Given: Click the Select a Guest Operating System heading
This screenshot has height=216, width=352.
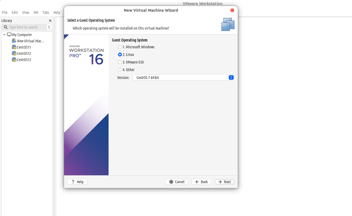Looking at the screenshot, I should (x=91, y=20).
